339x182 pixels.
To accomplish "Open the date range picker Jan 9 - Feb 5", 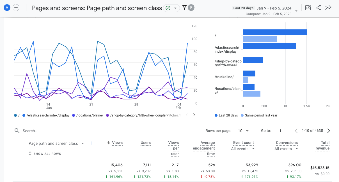I will click(274, 8).
